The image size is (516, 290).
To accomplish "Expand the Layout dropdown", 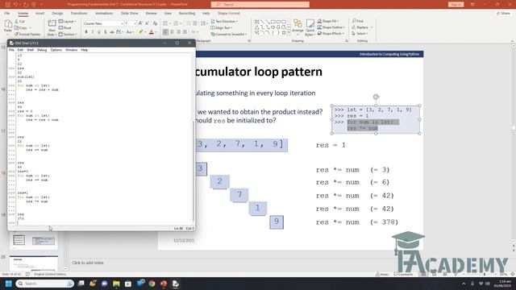I will (68, 22).
